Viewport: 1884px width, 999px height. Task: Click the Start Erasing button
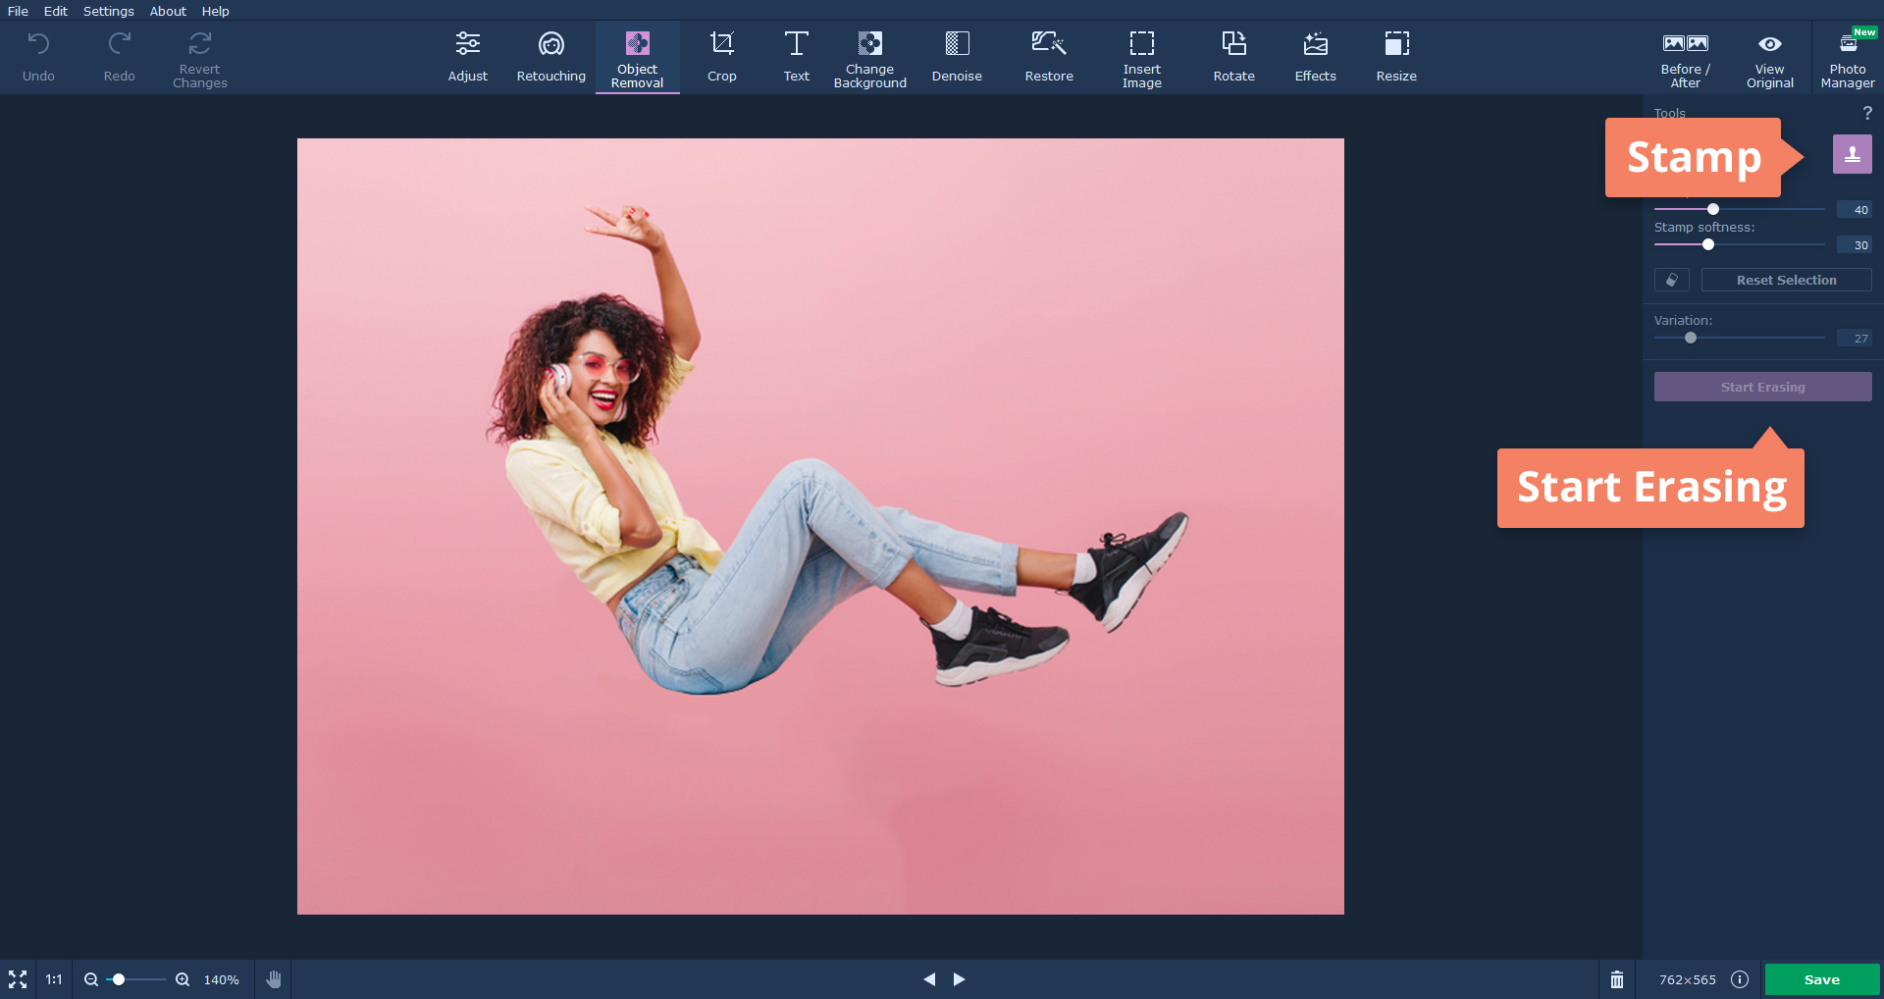tap(1762, 387)
